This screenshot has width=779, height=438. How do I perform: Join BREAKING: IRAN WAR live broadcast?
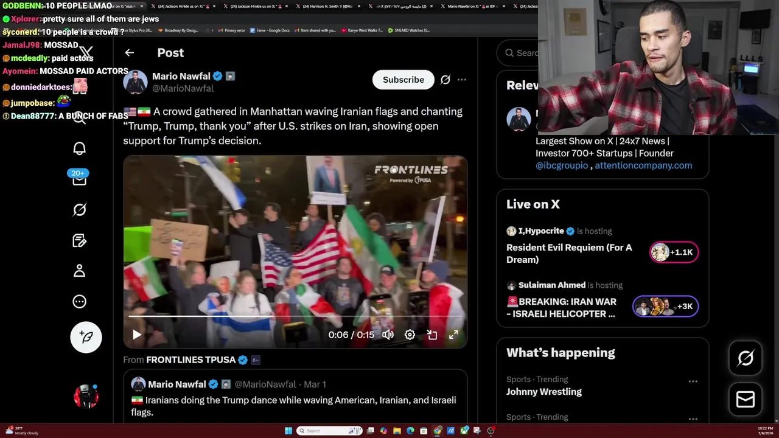(x=561, y=308)
